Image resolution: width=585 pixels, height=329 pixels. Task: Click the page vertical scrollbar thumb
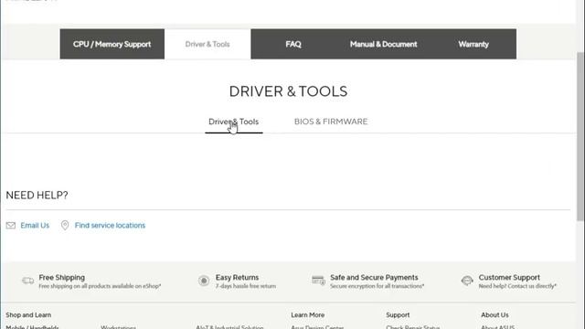coord(580,136)
